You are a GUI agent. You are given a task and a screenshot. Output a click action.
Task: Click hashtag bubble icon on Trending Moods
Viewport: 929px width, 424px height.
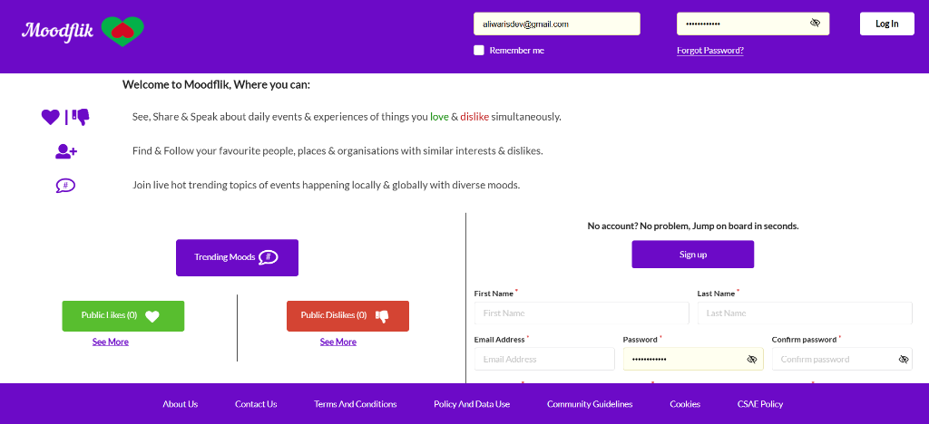(x=269, y=257)
